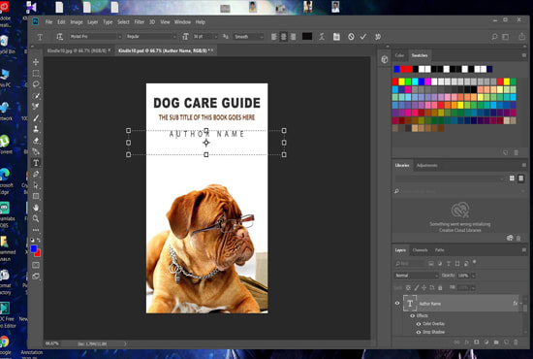This screenshot has height=359, width=533.
Task: Align text right
Action: [x=293, y=37]
